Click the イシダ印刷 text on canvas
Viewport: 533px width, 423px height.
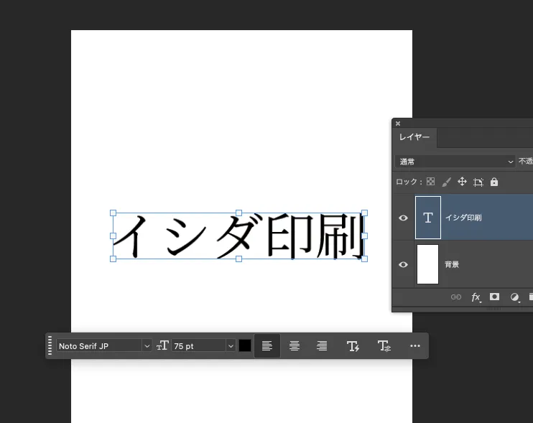click(x=239, y=236)
